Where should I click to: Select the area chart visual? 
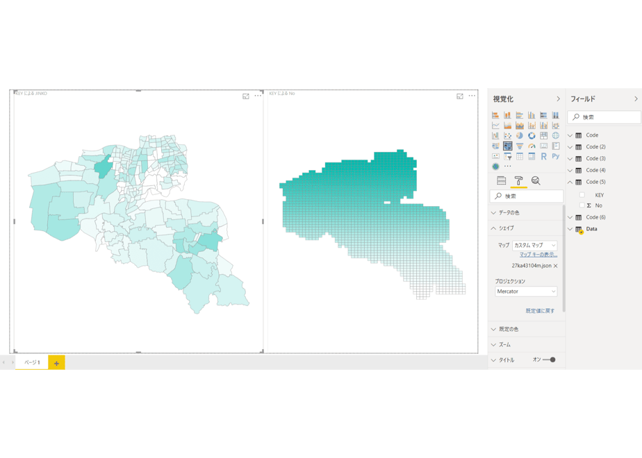(x=507, y=125)
